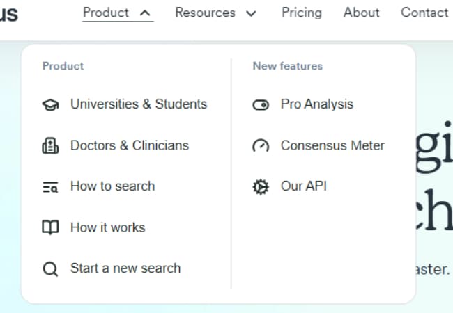Click the Consensus Meter gauge icon
The width and height of the screenshot is (453, 313).
(261, 146)
